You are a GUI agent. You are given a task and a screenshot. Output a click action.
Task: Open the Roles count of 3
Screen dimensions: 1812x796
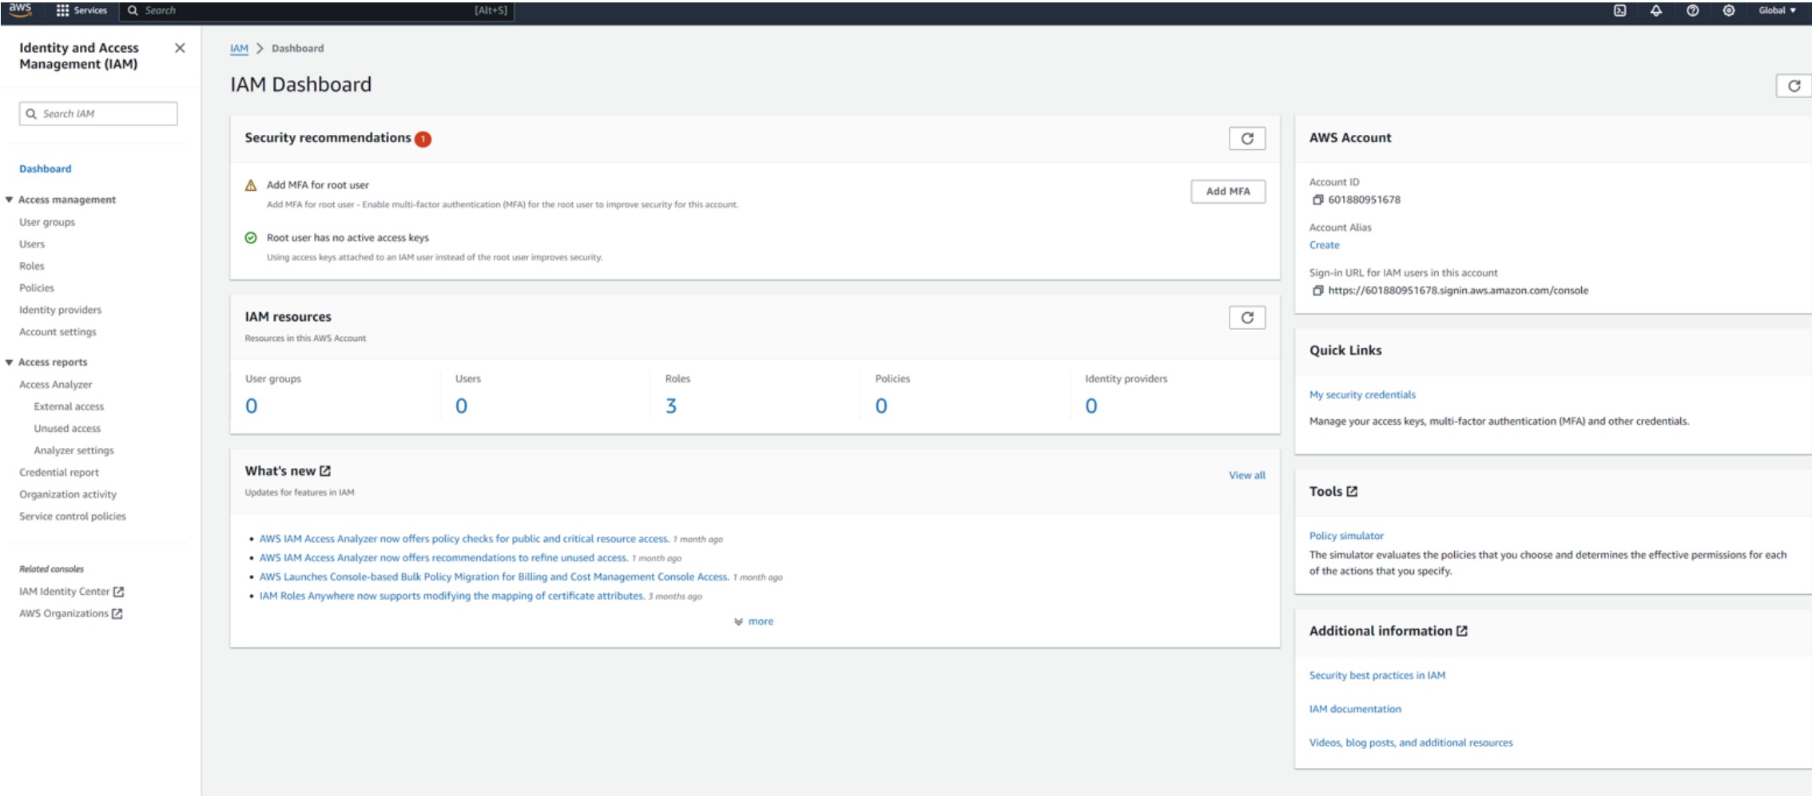pyautogui.click(x=671, y=406)
